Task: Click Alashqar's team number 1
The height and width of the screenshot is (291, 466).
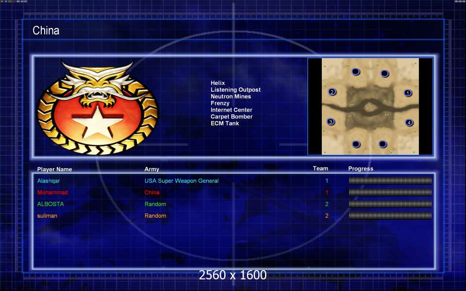Action: (x=327, y=181)
